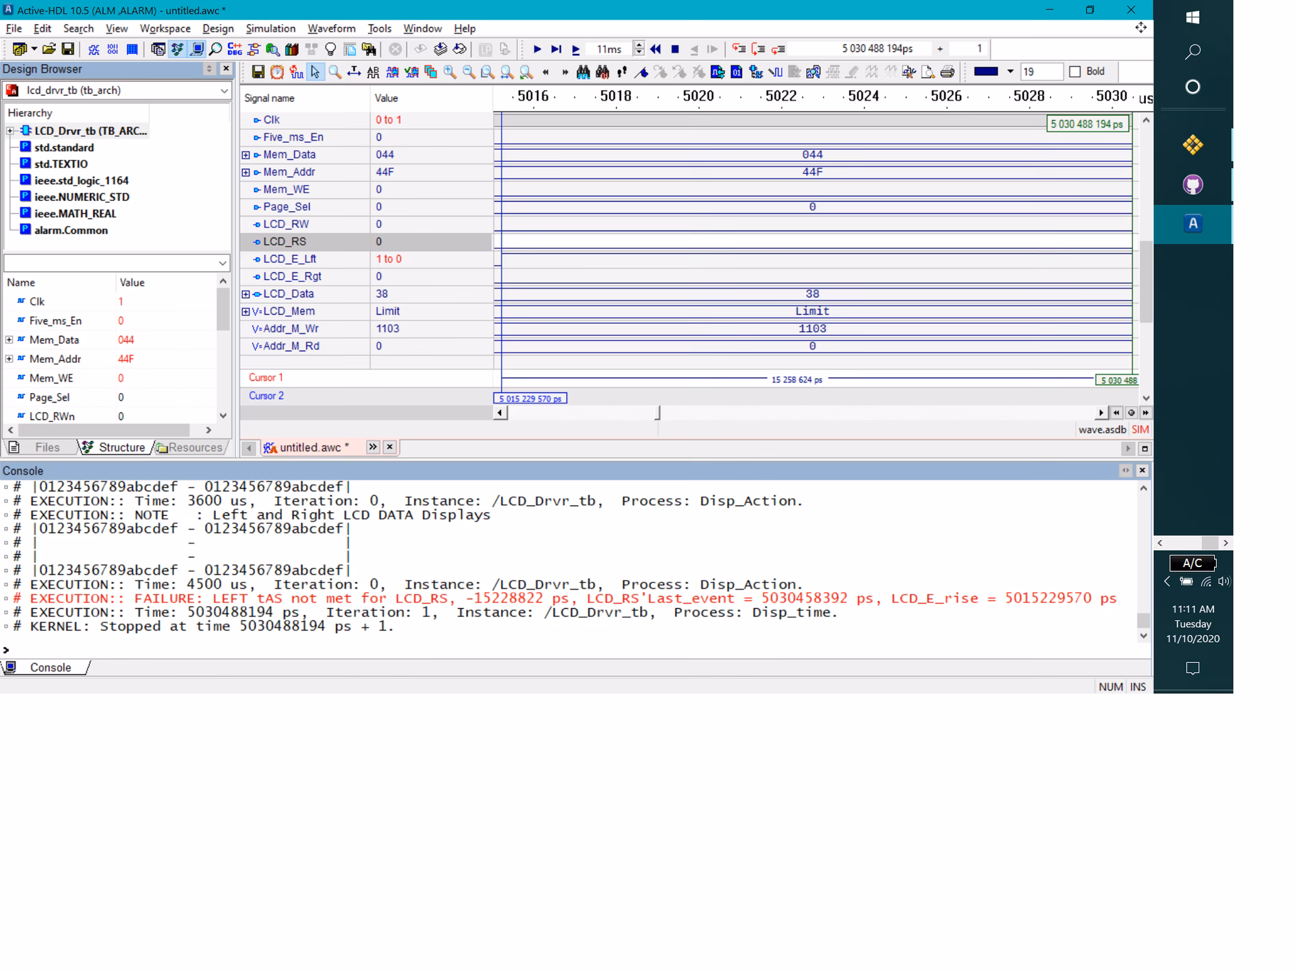Click the library books icon

click(292, 49)
